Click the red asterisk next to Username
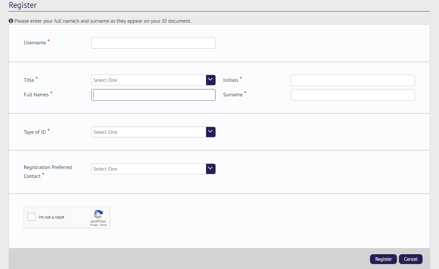The image size is (439, 269). coord(48,40)
